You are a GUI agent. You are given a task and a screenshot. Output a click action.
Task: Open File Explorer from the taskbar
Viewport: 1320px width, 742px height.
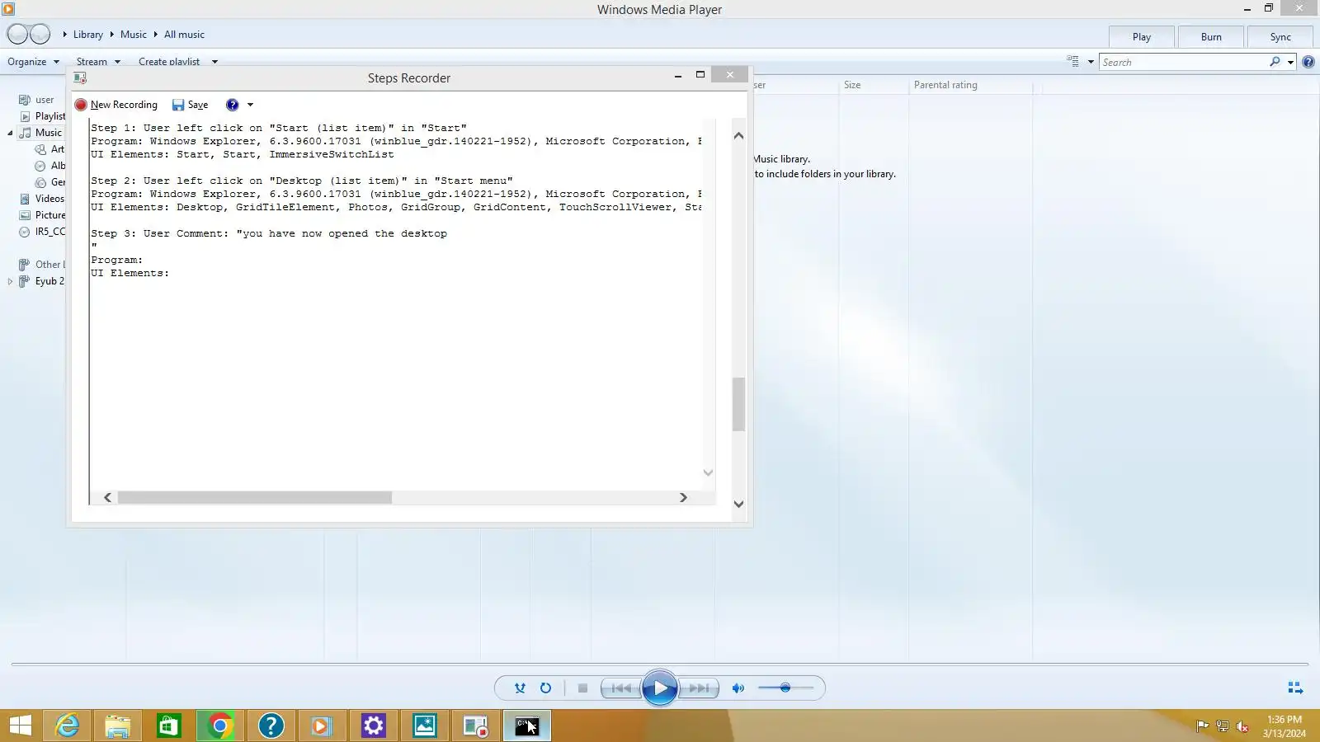click(x=118, y=726)
